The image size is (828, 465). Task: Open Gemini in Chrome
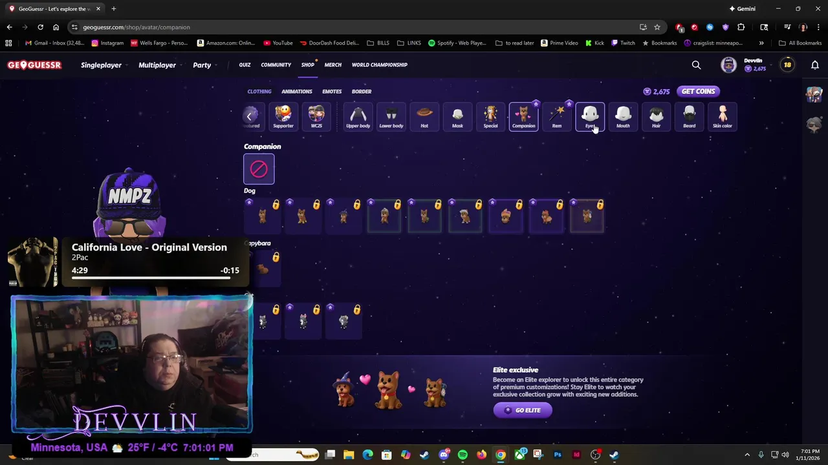pos(742,9)
